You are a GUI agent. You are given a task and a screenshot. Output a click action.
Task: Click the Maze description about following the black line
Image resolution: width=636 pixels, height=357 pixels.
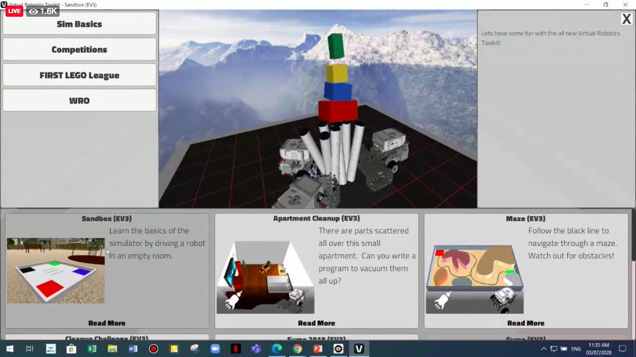tap(572, 243)
